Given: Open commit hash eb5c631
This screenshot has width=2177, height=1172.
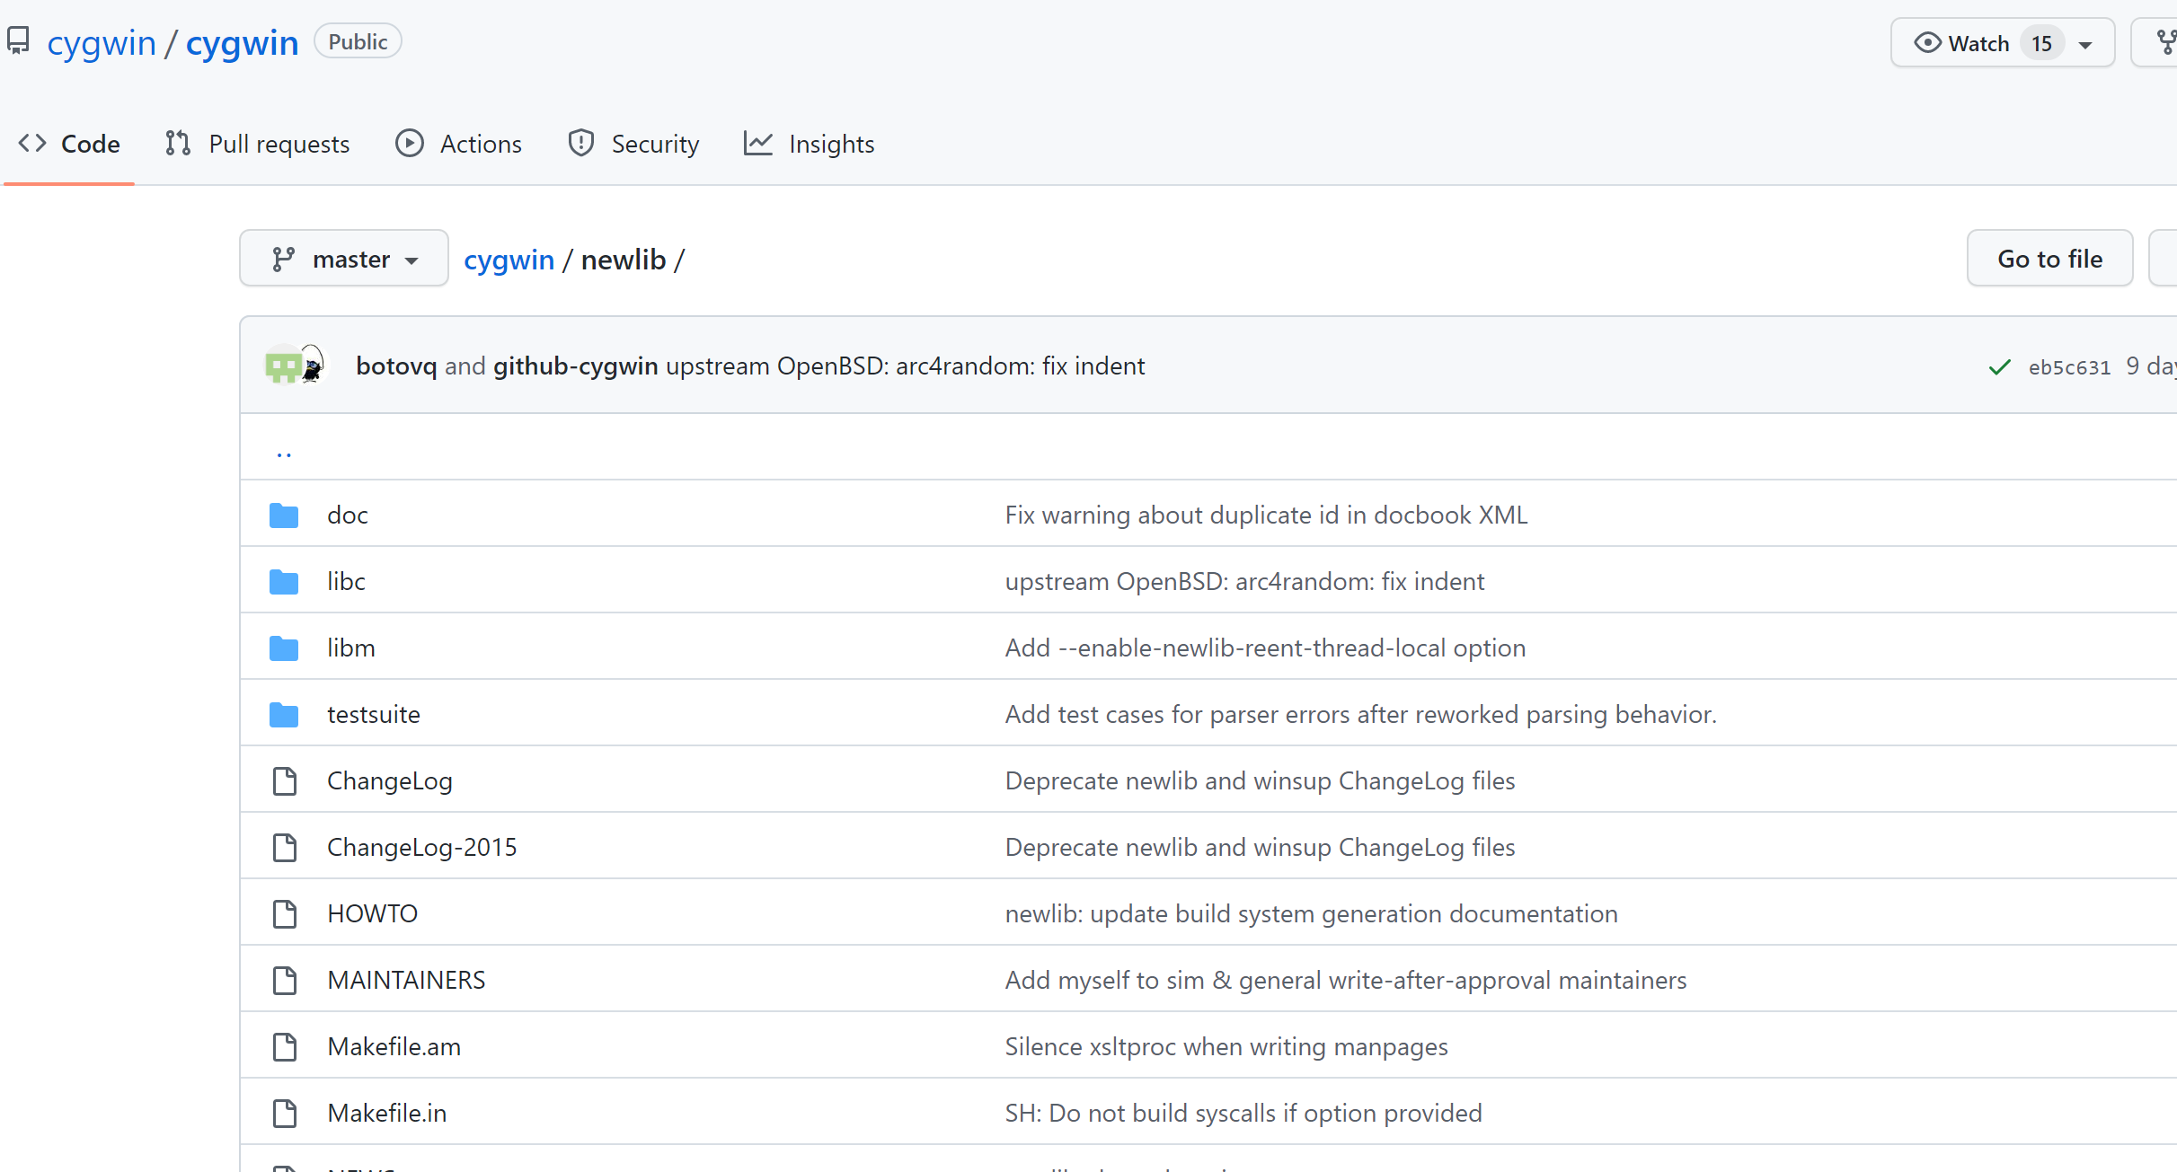Looking at the screenshot, I should coord(2069,367).
